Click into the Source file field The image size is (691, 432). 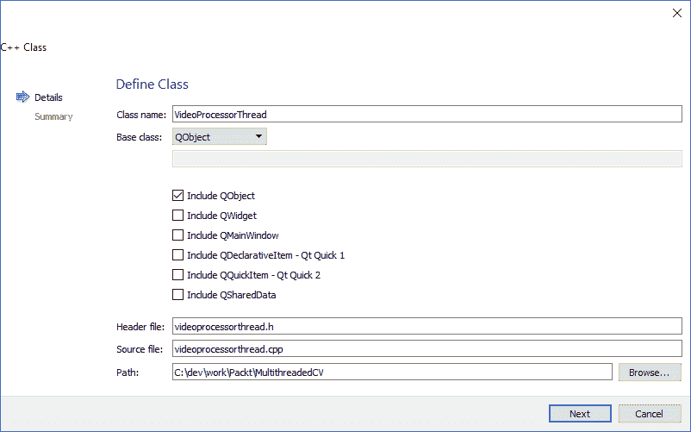coord(426,349)
